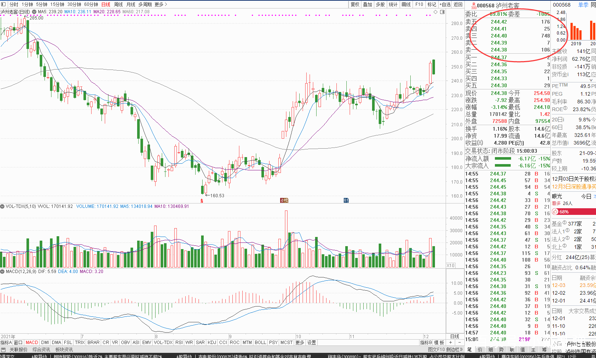
Task: Click the red S marker below the chart
Action: coord(201,201)
